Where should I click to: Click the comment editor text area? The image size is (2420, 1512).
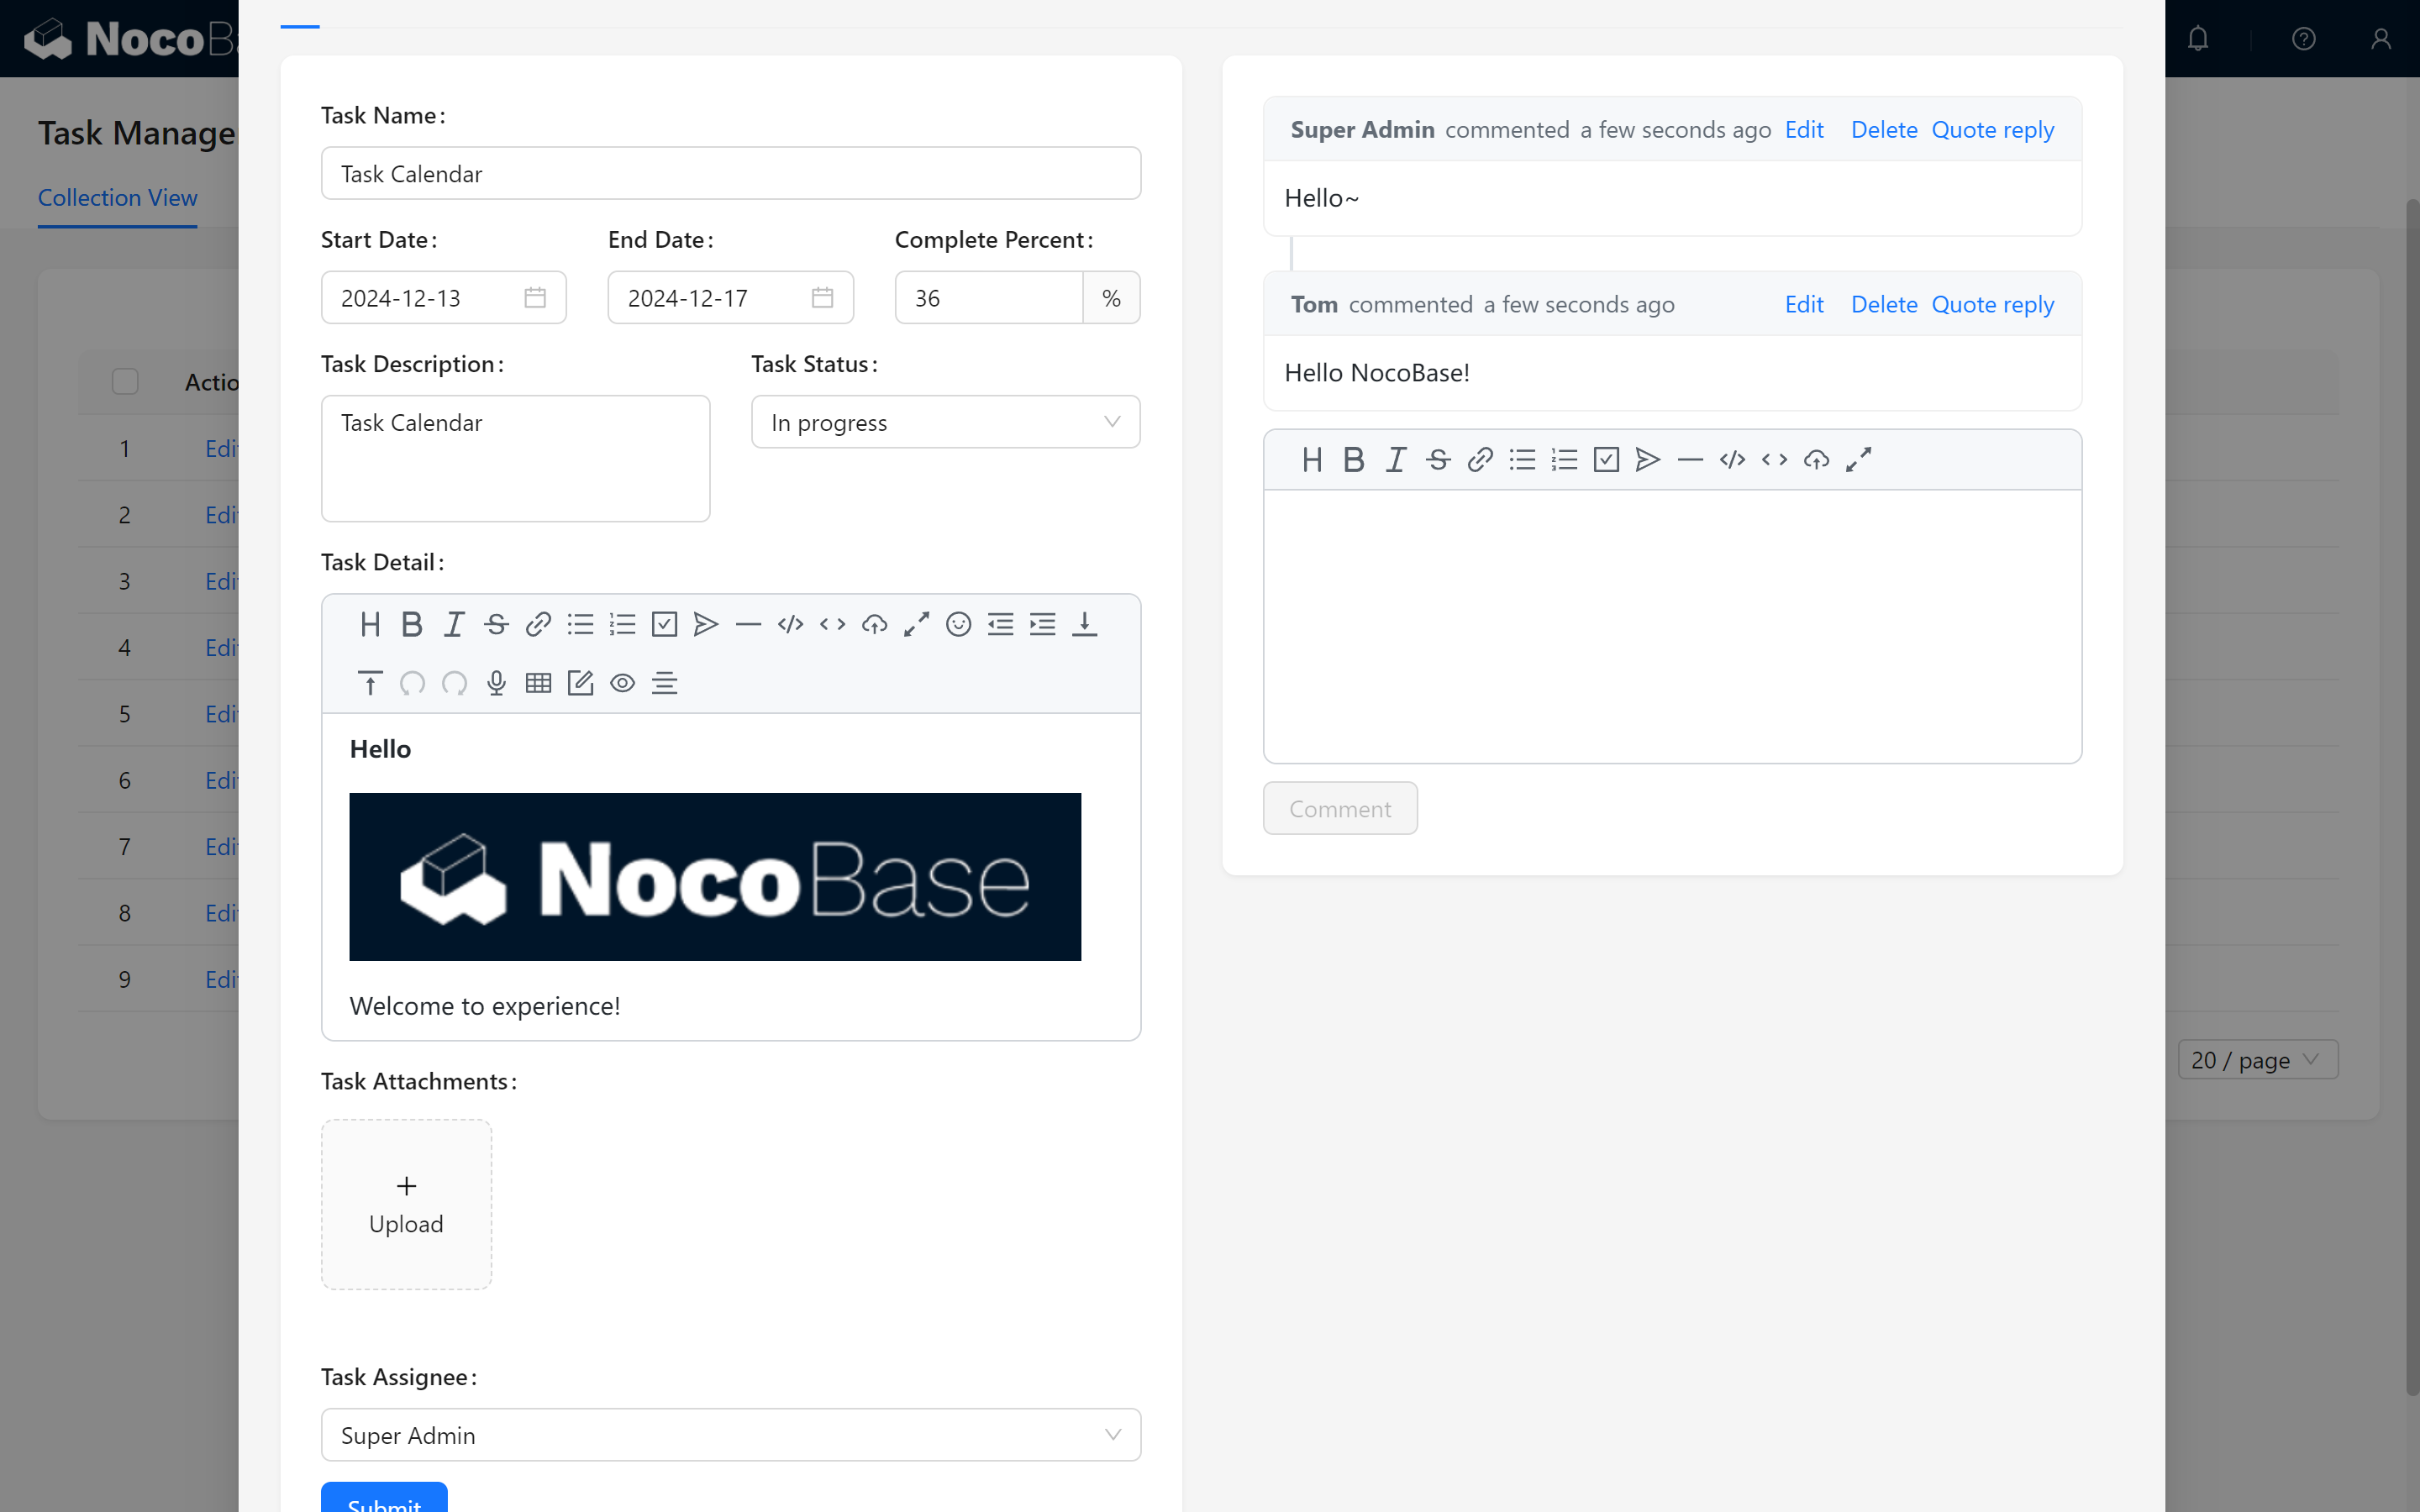pos(1672,626)
